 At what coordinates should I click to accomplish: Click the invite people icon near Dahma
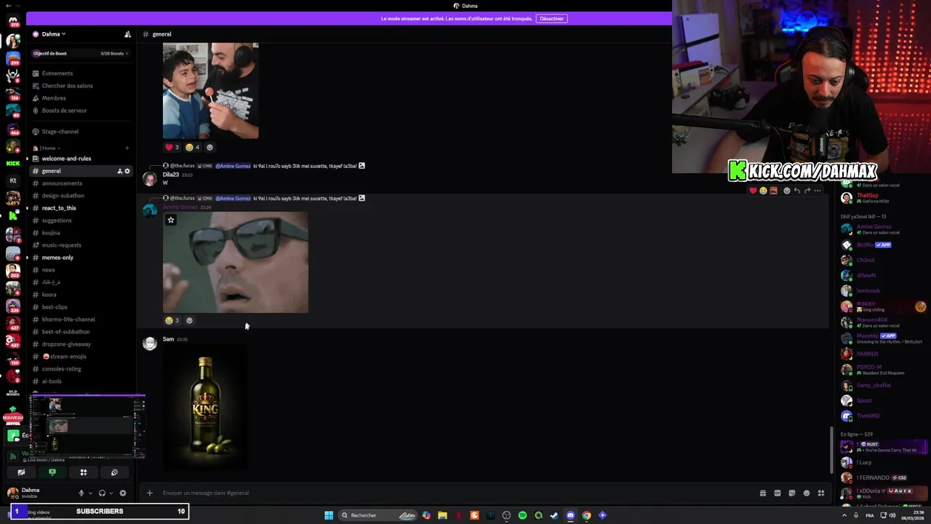[128, 34]
